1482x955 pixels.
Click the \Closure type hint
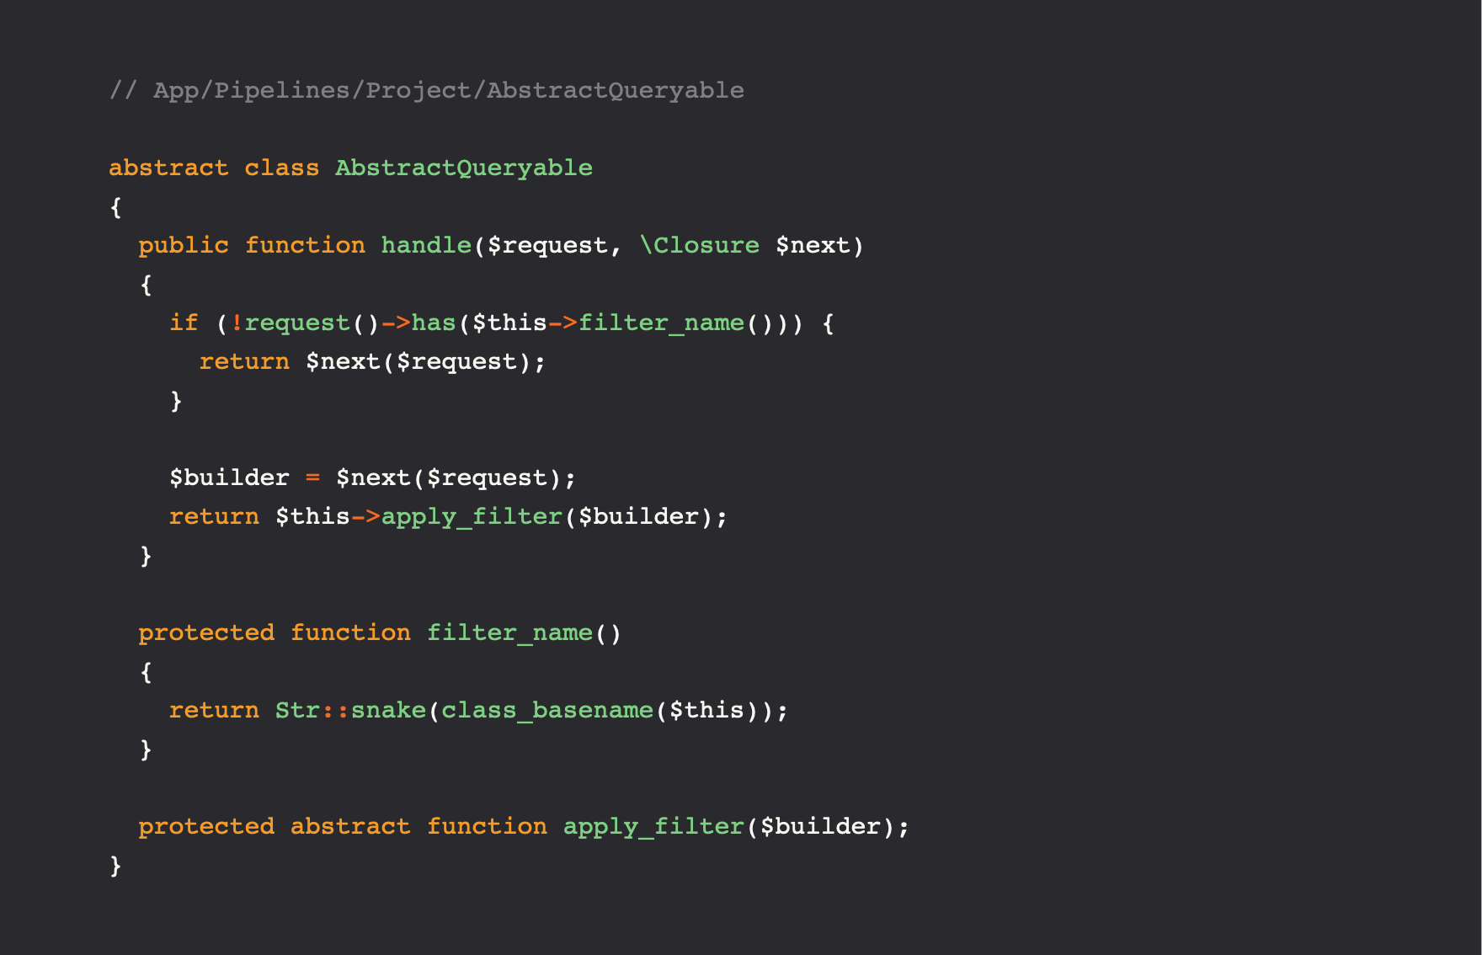tap(699, 245)
